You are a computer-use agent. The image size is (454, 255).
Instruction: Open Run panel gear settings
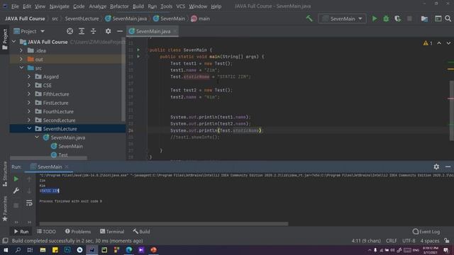(436, 167)
